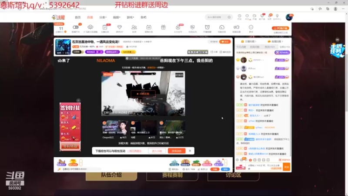Image resolution: width=348 pixels, height=196 pixels.
Task: Open the user avatar in the header
Action: coord(289,17)
